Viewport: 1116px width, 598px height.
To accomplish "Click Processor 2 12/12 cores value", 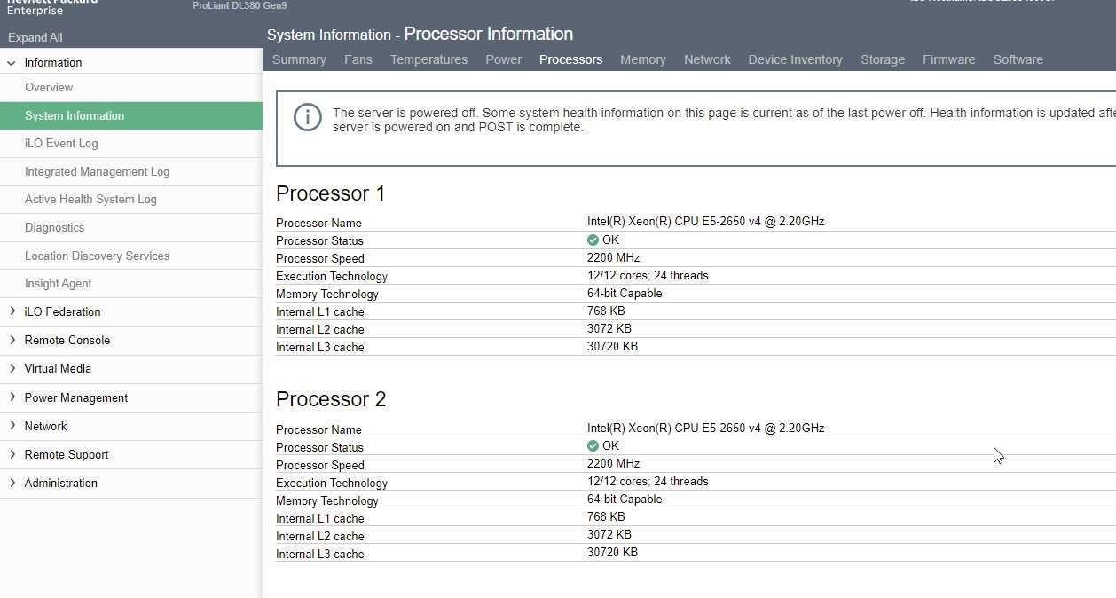I will click(648, 481).
